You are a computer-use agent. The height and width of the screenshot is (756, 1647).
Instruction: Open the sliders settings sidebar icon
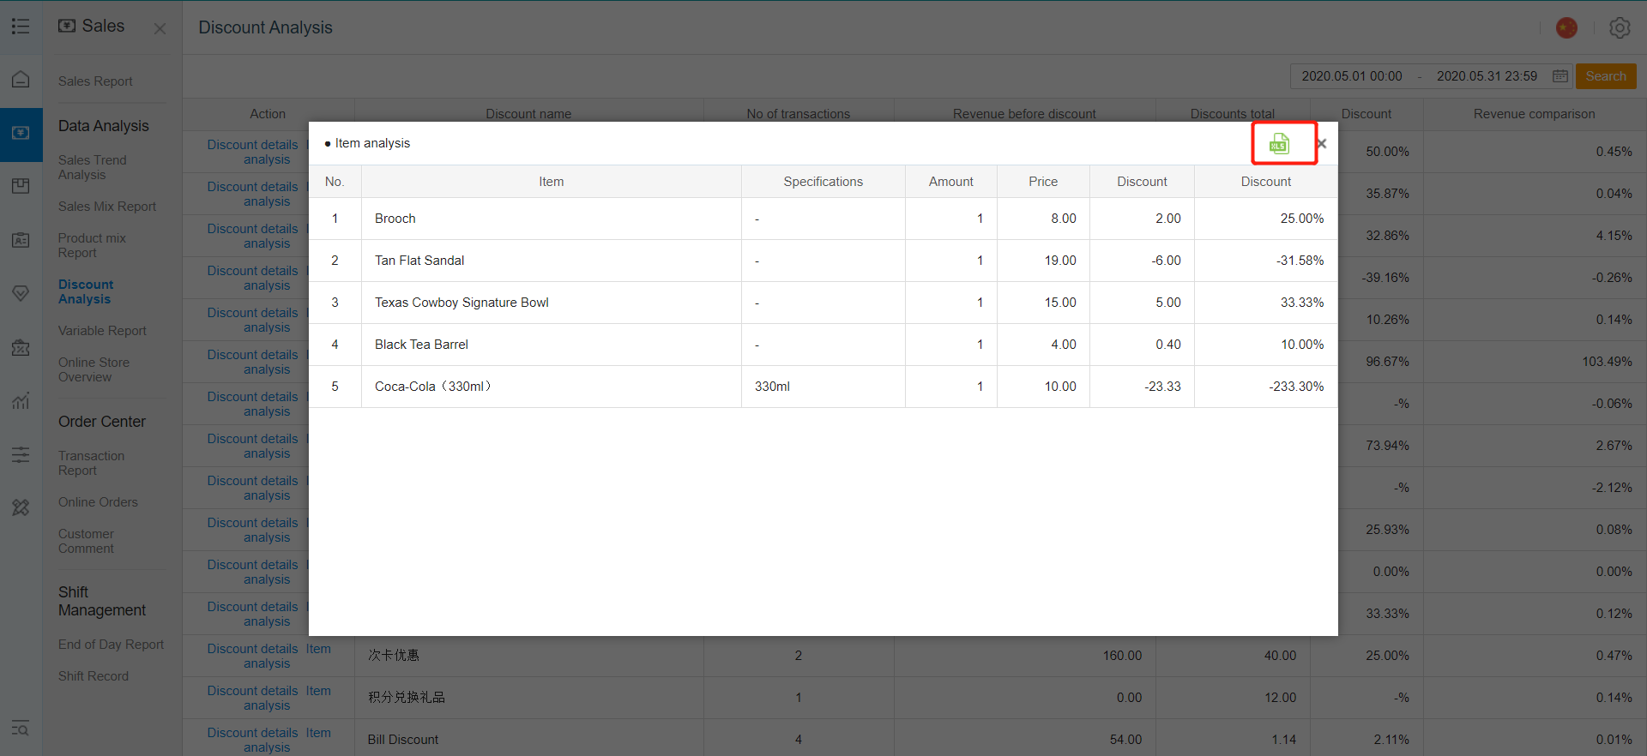click(x=21, y=454)
